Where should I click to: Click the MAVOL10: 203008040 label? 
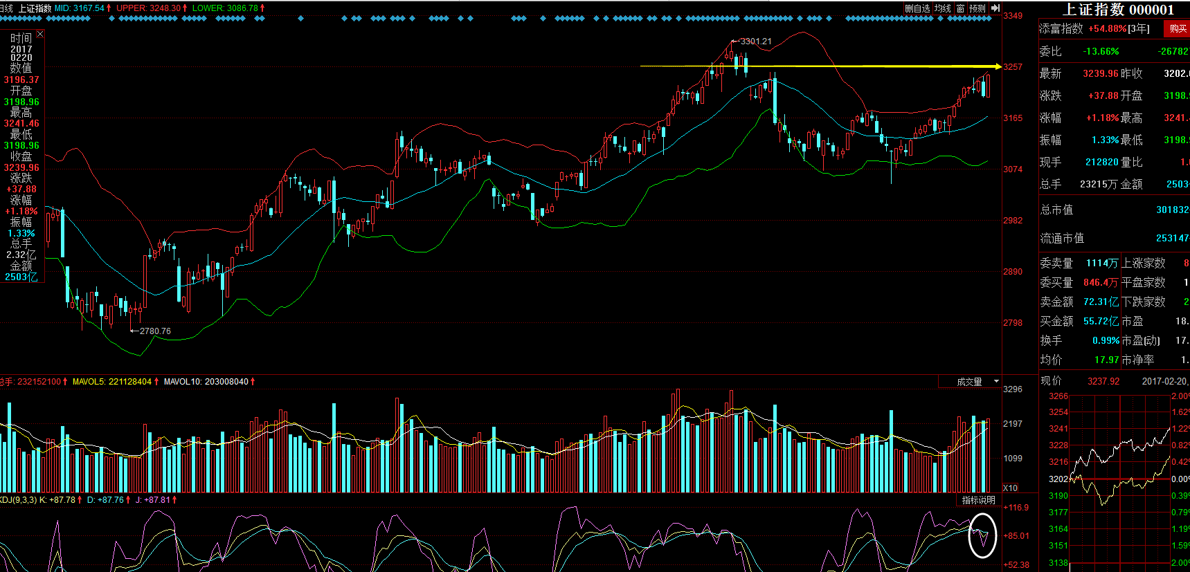[x=209, y=382]
